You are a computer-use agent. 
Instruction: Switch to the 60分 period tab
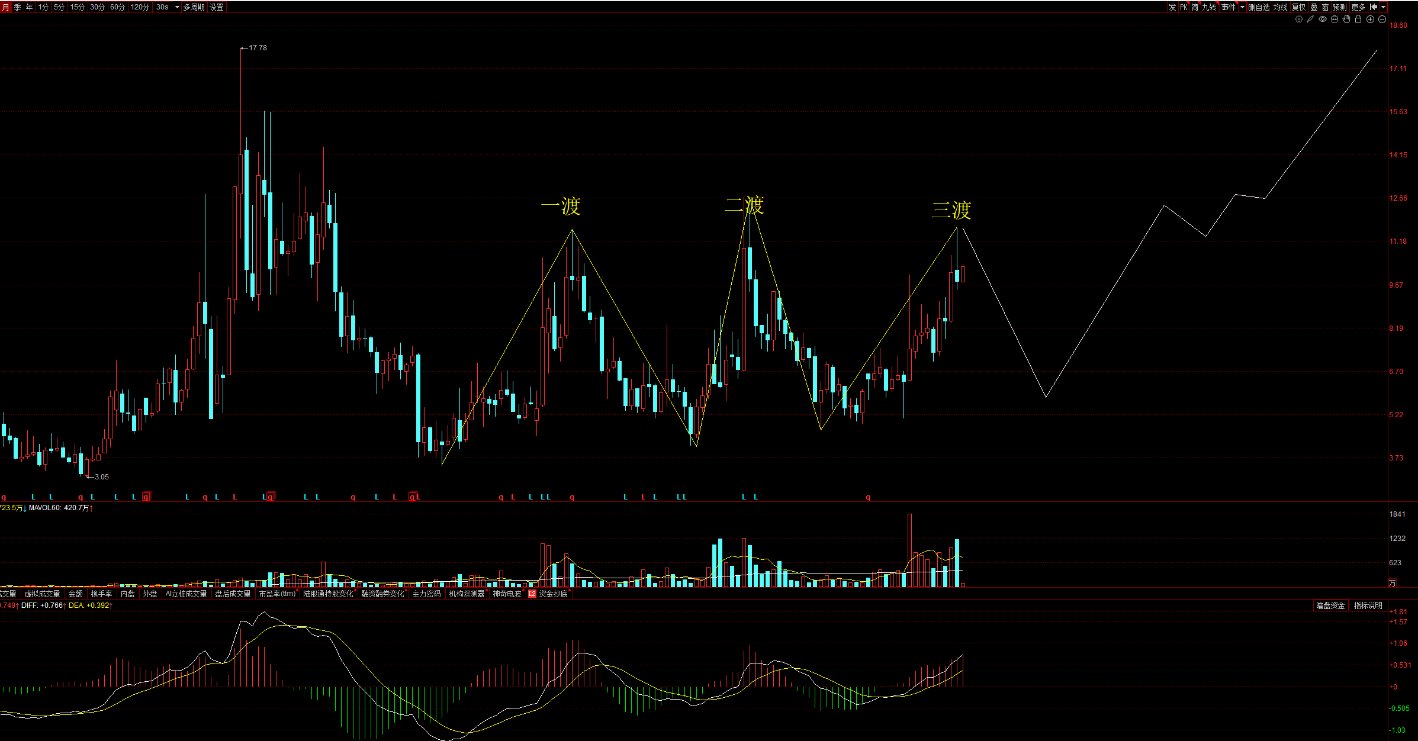click(117, 7)
